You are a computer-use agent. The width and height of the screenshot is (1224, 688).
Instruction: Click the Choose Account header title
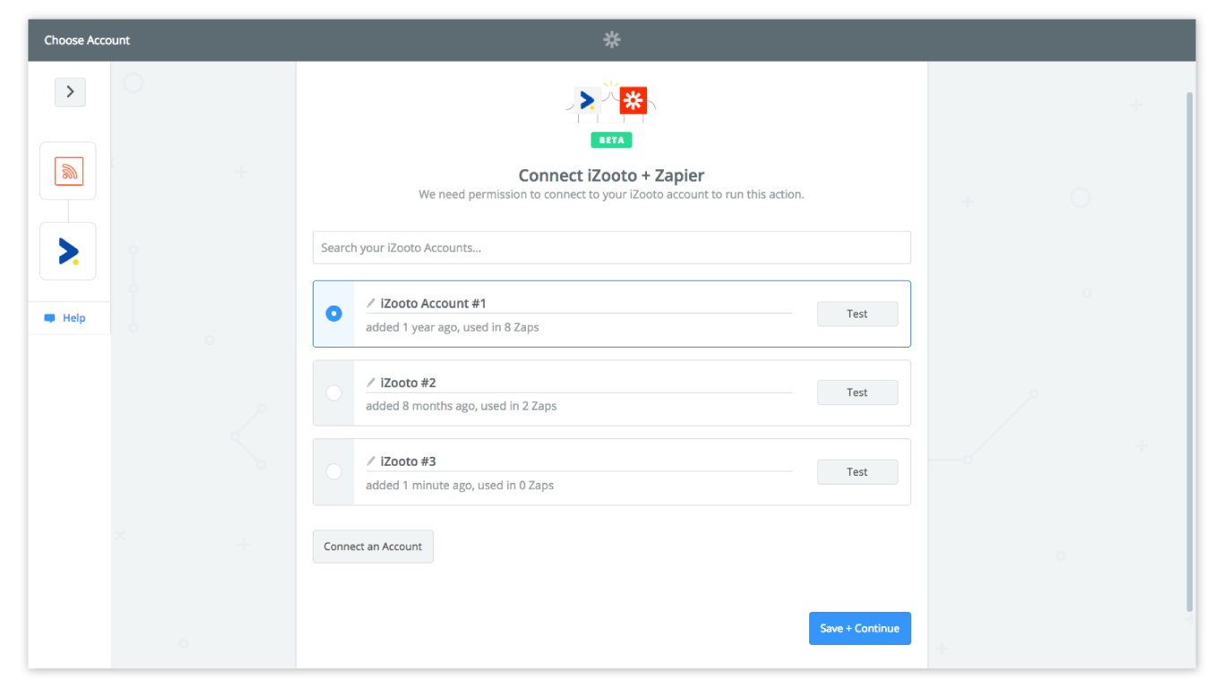pos(87,40)
